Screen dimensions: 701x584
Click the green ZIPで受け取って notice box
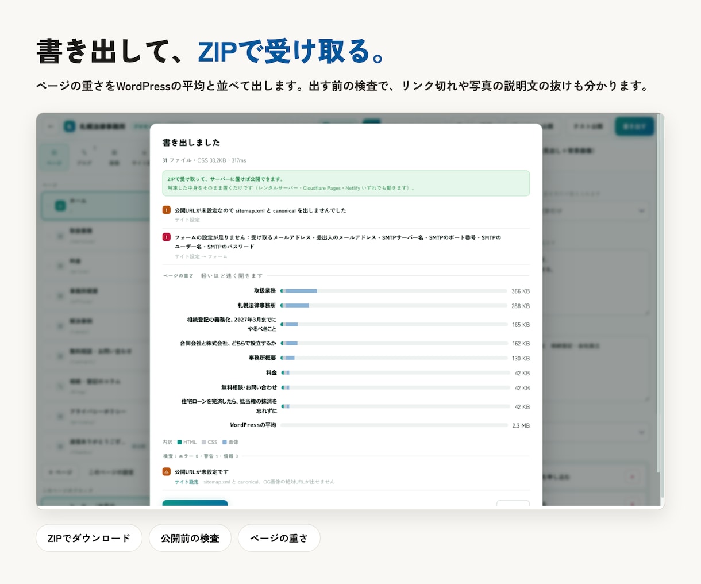(x=346, y=183)
